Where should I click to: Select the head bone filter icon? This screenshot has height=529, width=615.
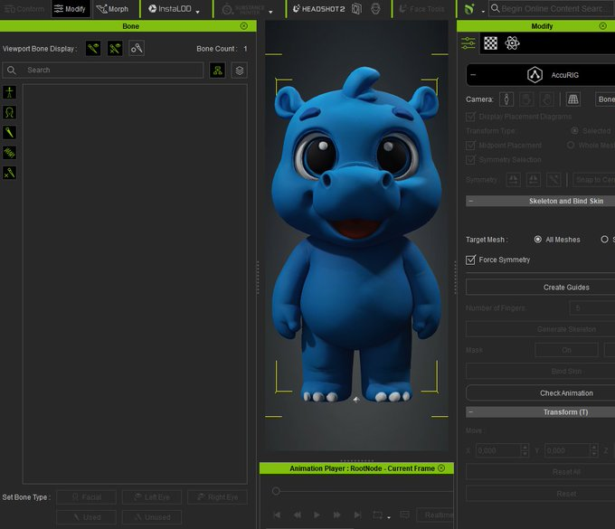(9, 112)
